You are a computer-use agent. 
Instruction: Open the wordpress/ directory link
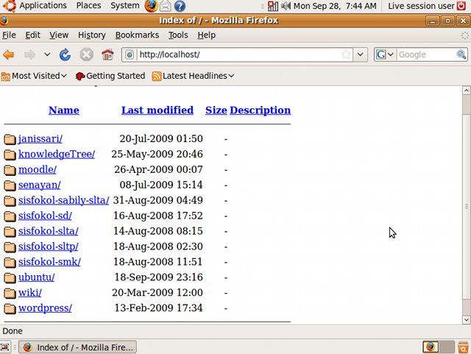(x=45, y=308)
